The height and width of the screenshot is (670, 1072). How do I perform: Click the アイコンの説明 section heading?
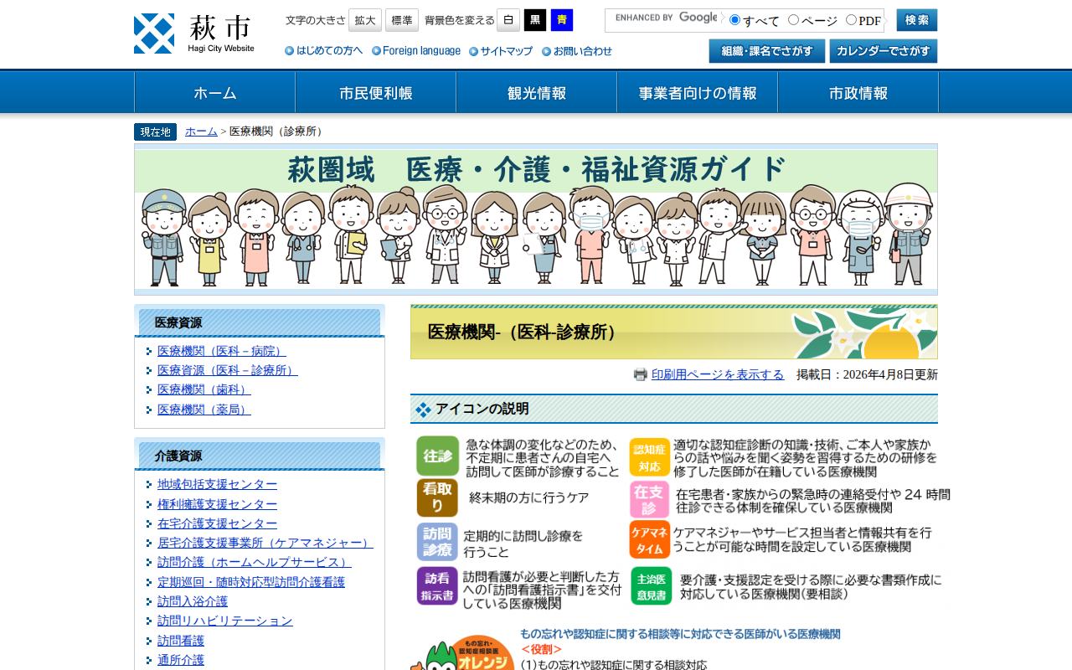coord(674,409)
